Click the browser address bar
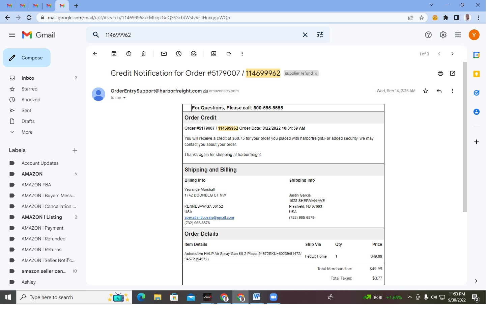This screenshot has width=487, height=312. (223, 18)
